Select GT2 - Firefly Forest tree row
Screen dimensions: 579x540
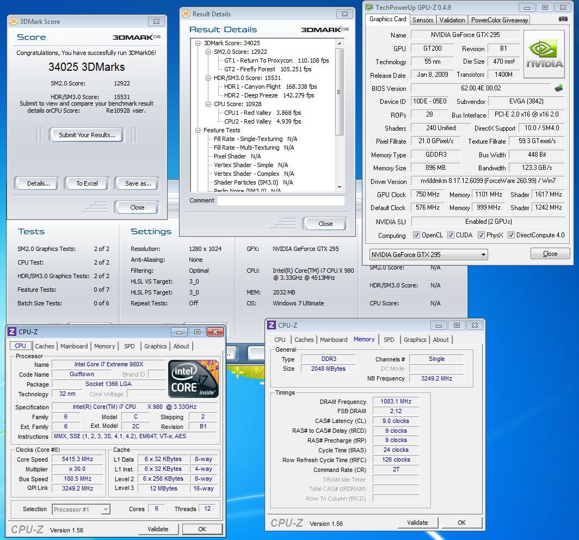[x=268, y=69]
